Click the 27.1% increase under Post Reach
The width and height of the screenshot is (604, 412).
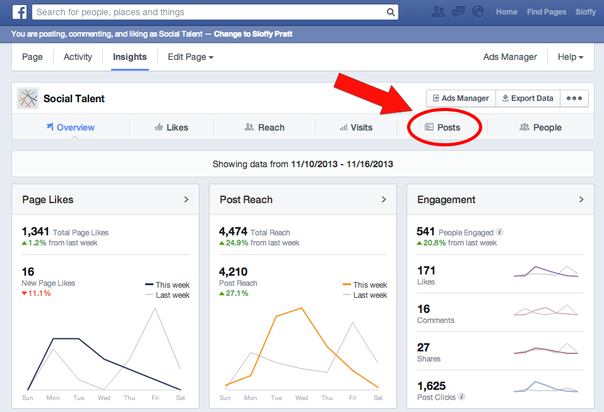coord(234,293)
